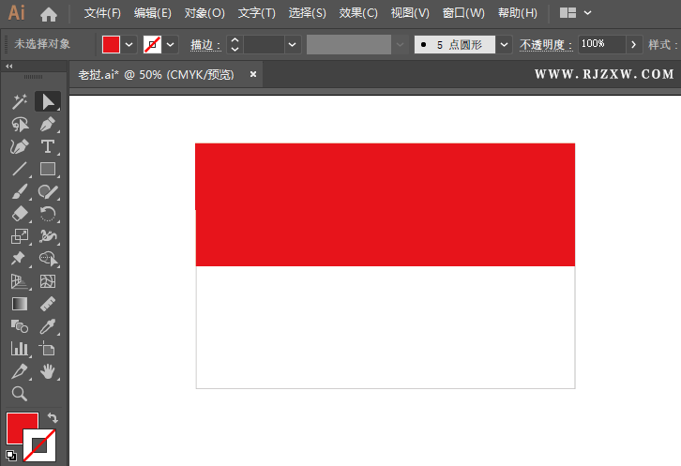Viewport: 681px width, 466px height.
Task: Expand the workspace layout dropdown arrow
Action: point(587,13)
